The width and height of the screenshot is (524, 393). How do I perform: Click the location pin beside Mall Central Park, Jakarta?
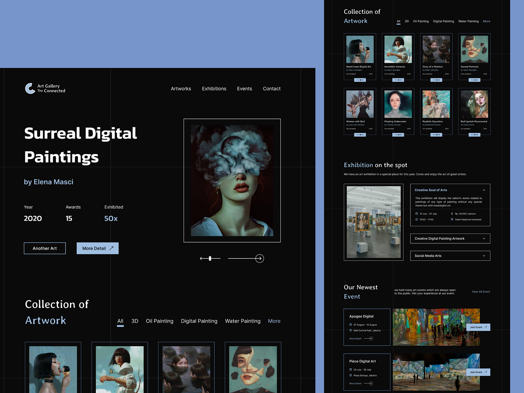click(x=351, y=330)
